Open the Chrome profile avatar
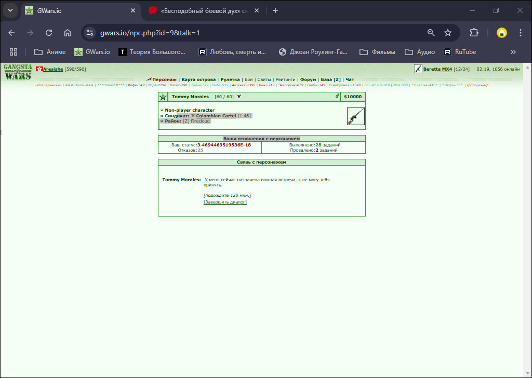This screenshot has height=378, width=532. (x=501, y=33)
